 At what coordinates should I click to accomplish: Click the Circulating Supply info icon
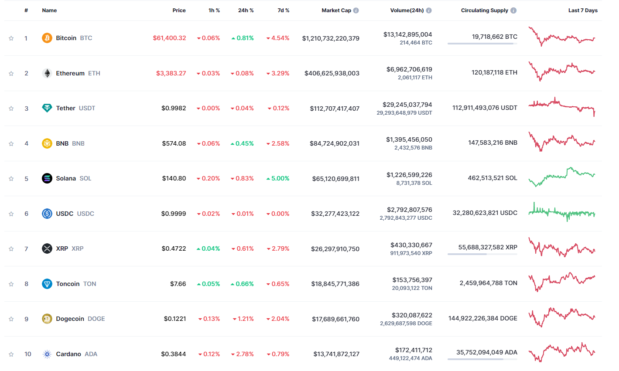pos(513,10)
